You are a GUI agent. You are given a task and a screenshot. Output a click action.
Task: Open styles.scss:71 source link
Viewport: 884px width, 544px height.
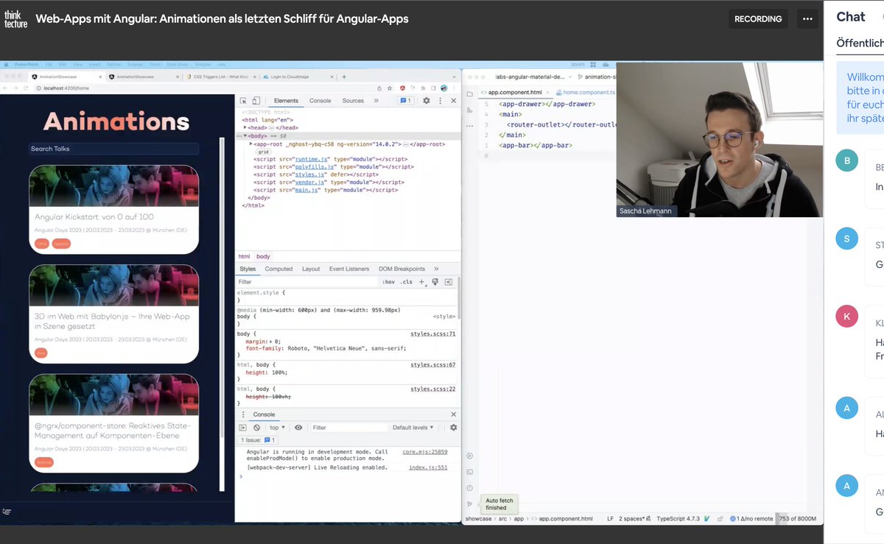(x=433, y=334)
